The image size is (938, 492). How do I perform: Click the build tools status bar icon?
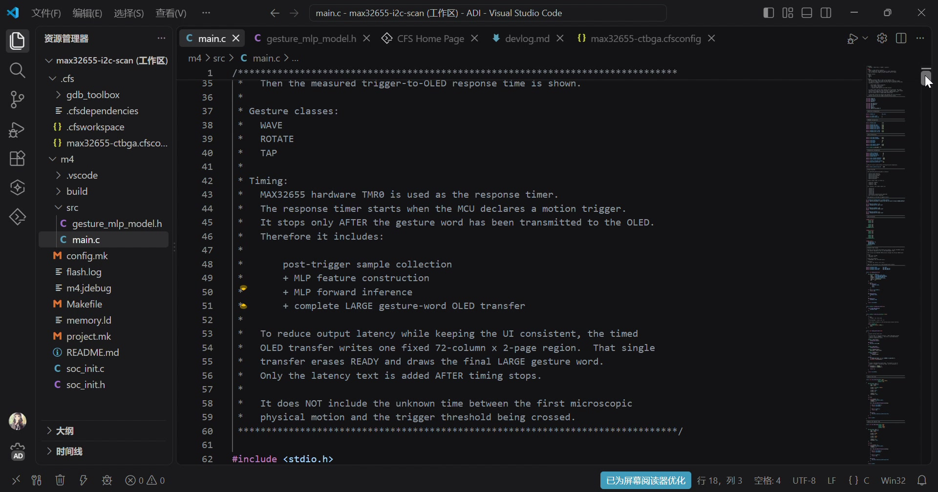coord(37,480)
